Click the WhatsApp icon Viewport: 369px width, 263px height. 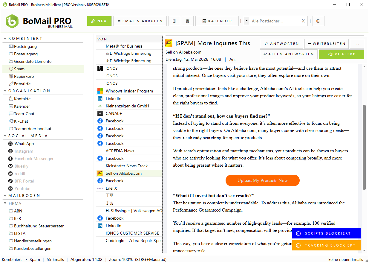click(11, 144)
